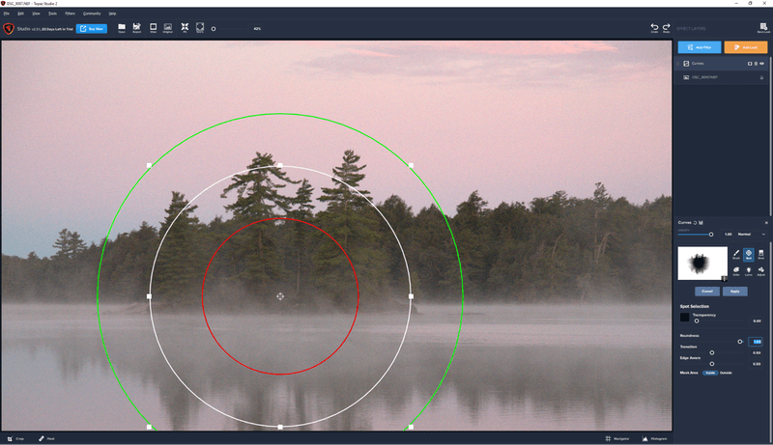Image resolution: width=773 pixels, height=445 pixels.
Task: Click the Buy Now button
Action: coord(92,29)
